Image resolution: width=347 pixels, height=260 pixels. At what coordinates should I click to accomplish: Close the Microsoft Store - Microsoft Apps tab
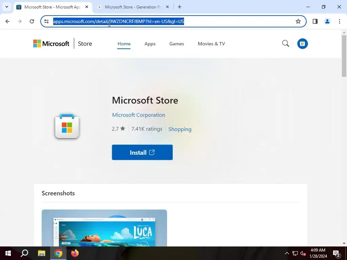click(x=87, y=7)
